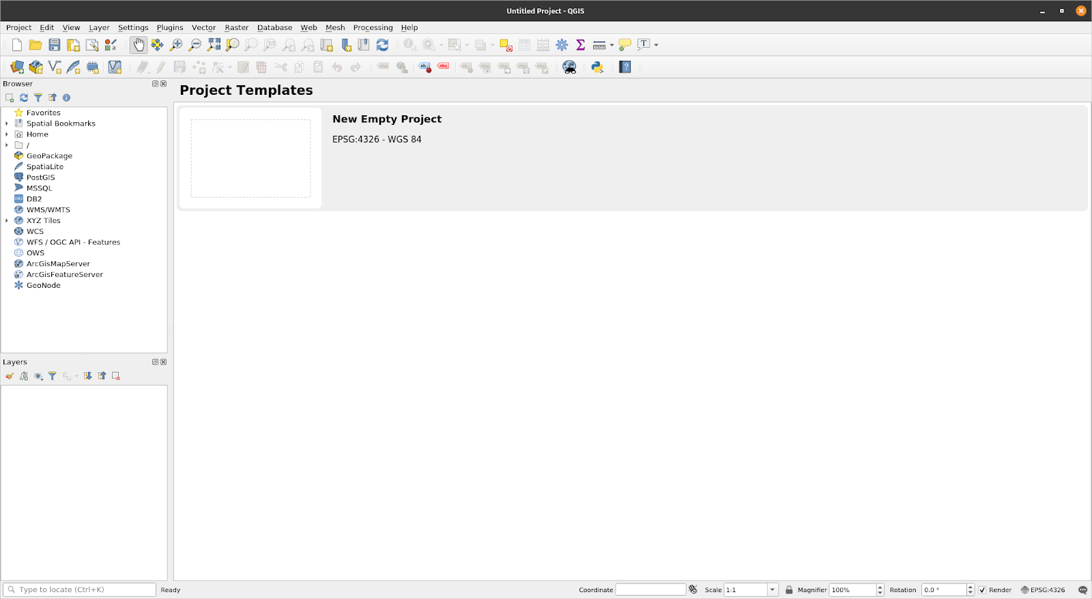Click the Refresh map icon
Screen dimensions: 1092x599
click(382, 45)
